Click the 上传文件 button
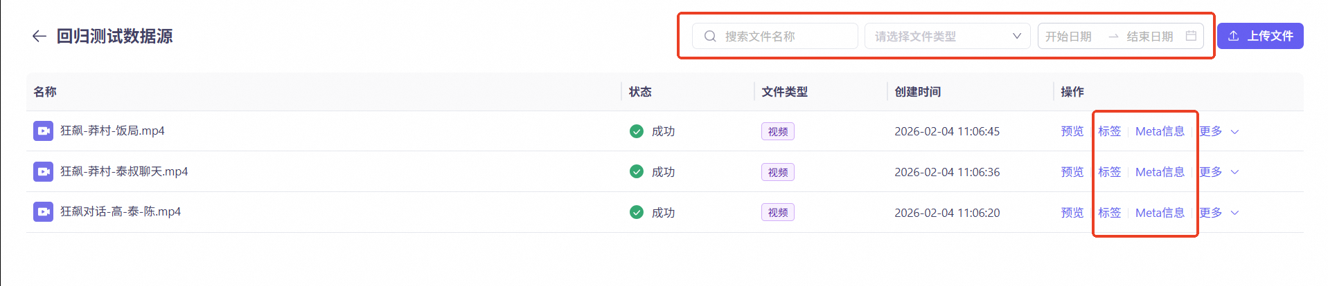Image resolution: width=1328 pixels, height=286 pixels. click(1260, 36)
